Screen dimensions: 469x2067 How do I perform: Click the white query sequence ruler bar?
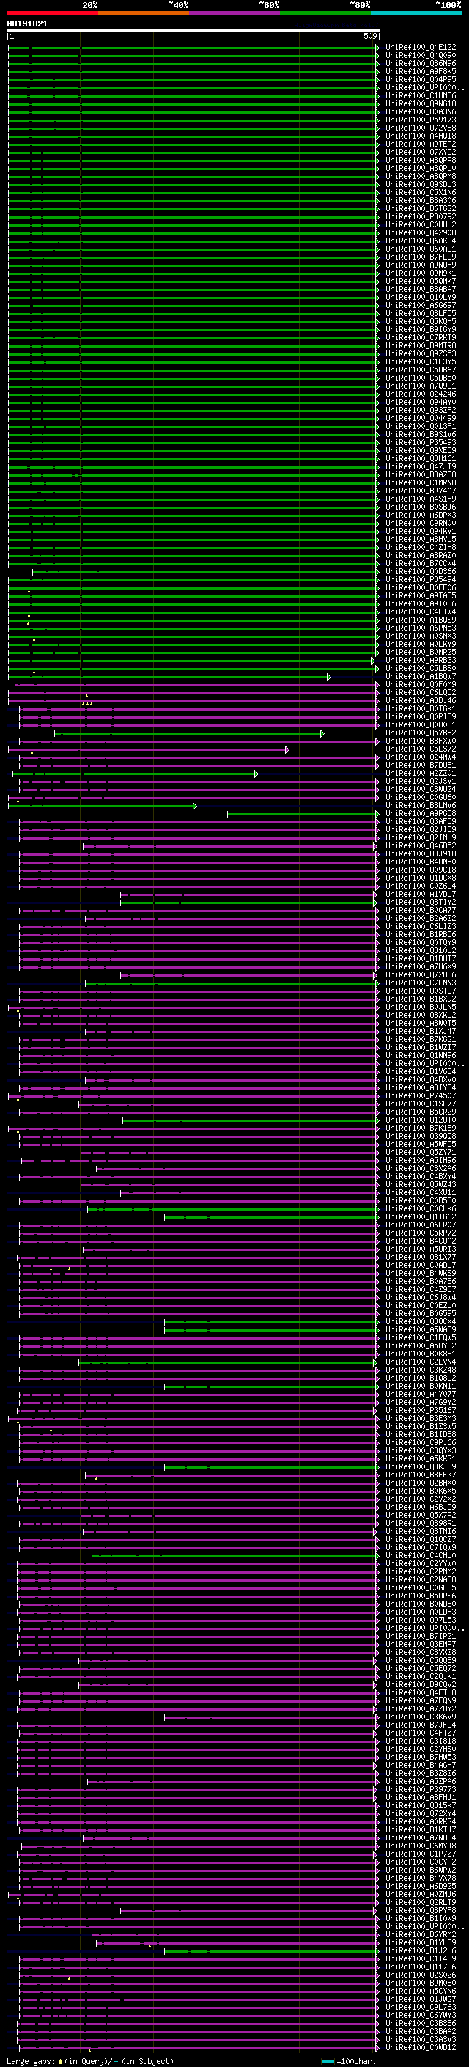tap(193, 31)
